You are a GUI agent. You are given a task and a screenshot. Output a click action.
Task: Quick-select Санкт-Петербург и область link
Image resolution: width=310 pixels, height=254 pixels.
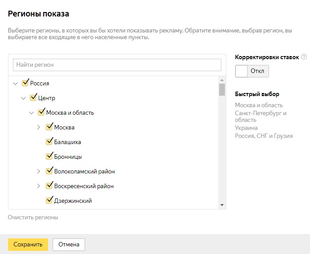[261, 117]
